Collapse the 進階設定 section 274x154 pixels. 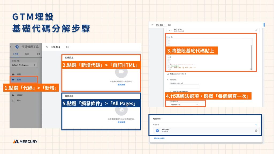point(168,79)
